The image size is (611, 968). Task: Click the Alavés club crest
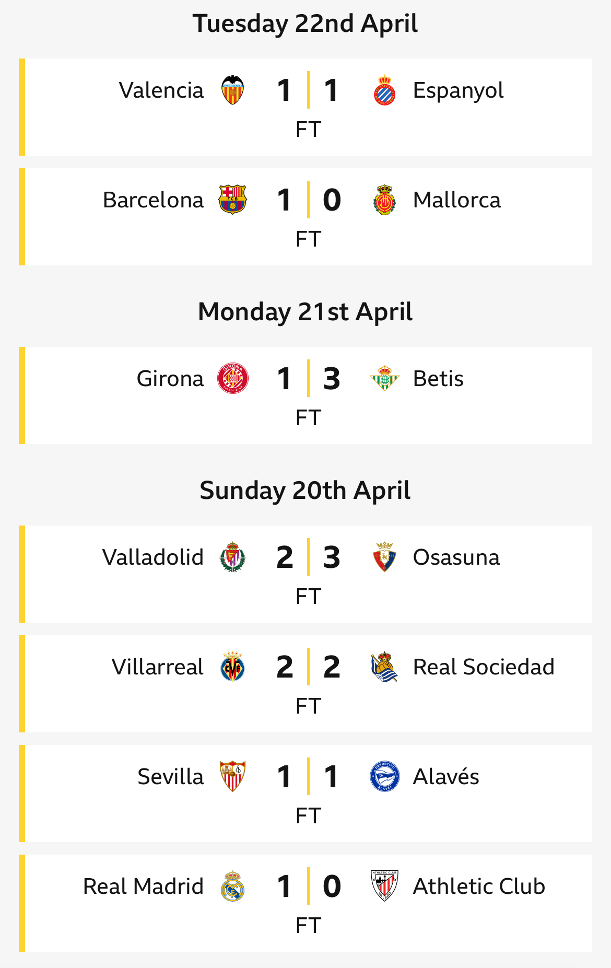coord(384,776)
